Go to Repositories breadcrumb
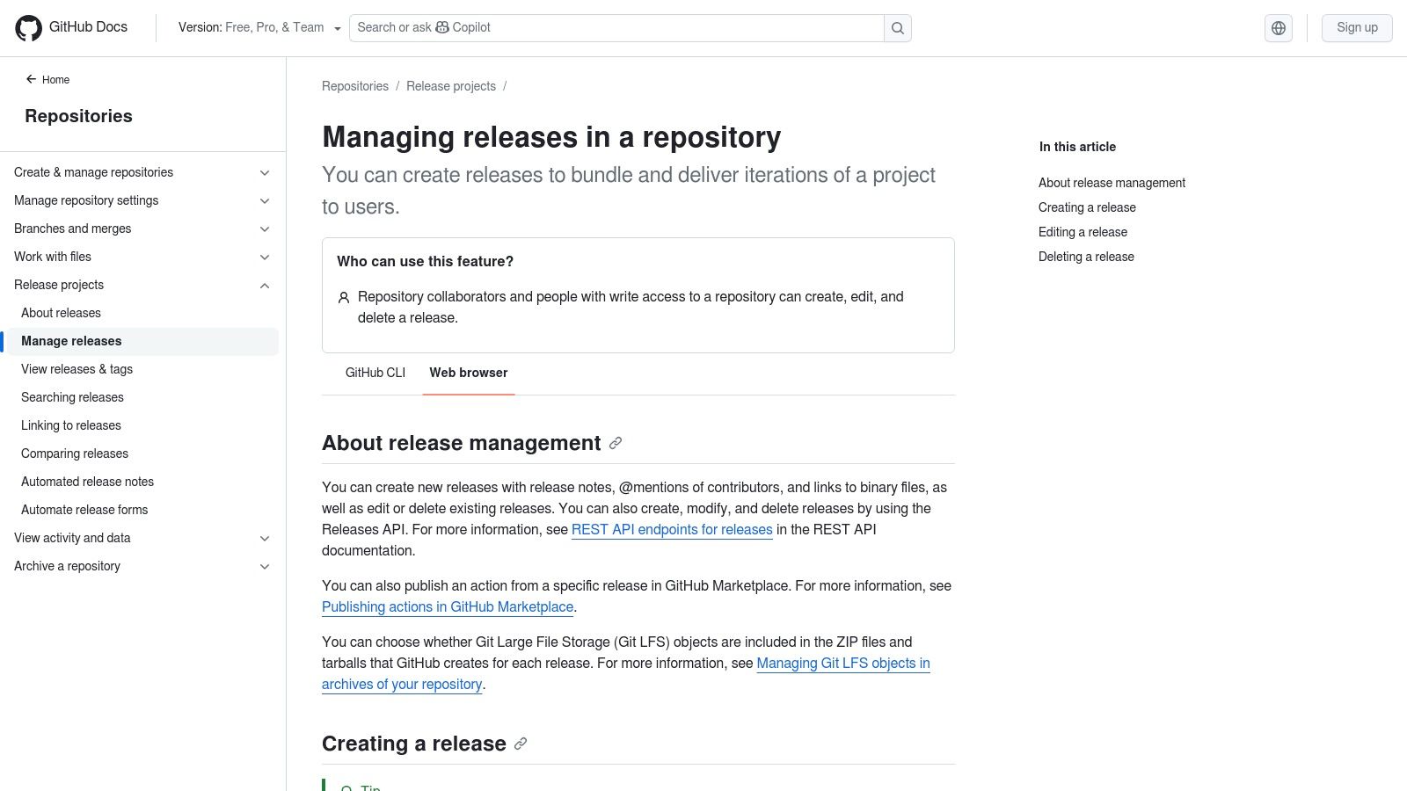The height and width of the screenshot is (791, 1407). [x=355, y=86]
